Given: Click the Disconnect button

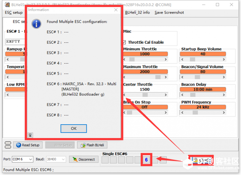Looking at the screenshot, I should click(84, 159).
